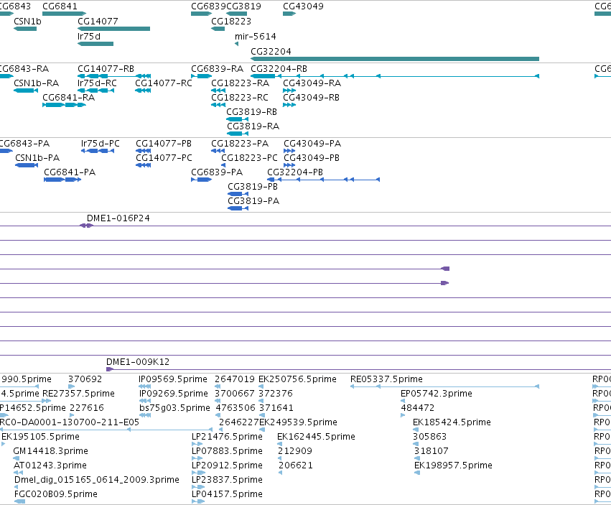This screenshot has height=505, width=611.
Task: Click feature 212909 label
Action: click(295, 451)
